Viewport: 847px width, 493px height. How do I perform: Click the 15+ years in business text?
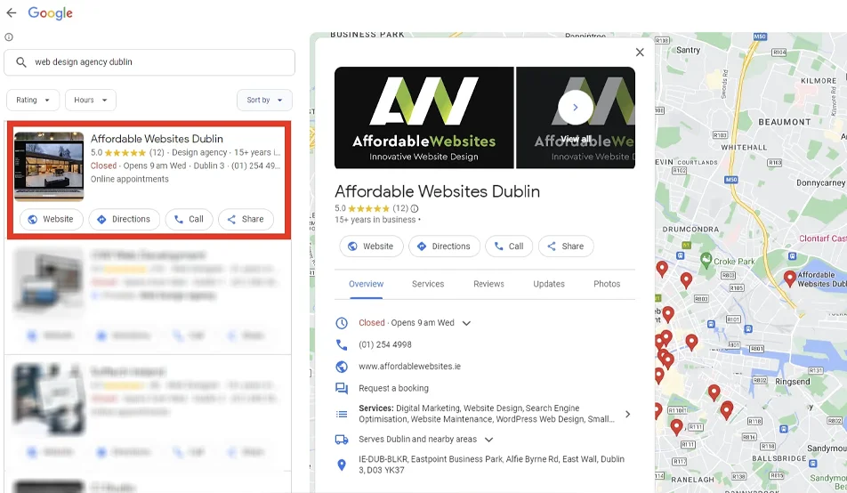(375, 220)
